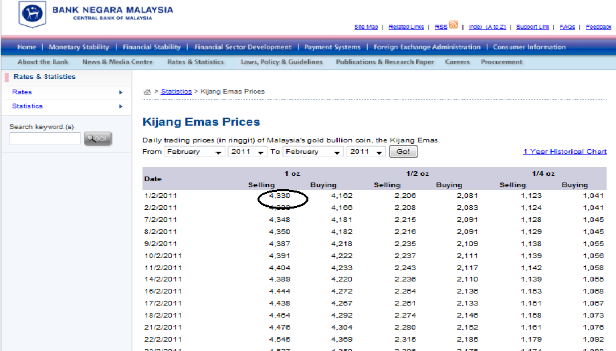616x351 pixels.
Task: Select Procurement submenu
Action: 502,62
